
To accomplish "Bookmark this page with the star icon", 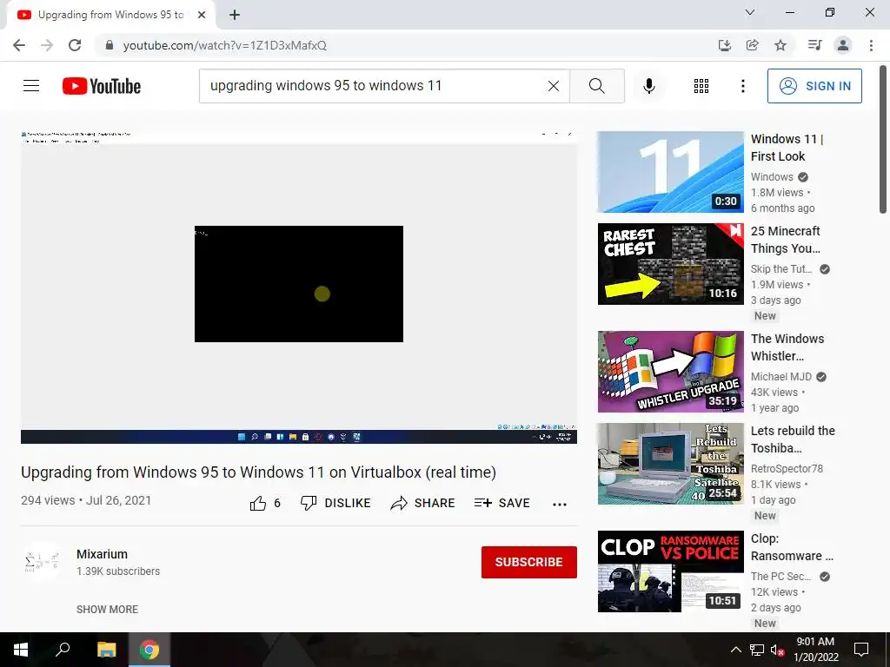I will [x=780, y=45].
